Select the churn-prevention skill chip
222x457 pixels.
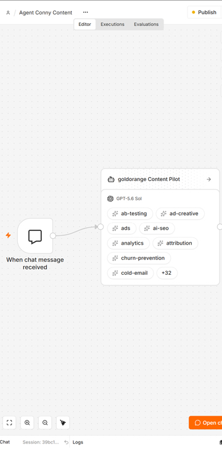click(139, 258)
